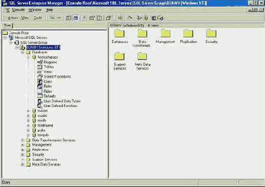The height and width of the screenshot is (187, 265).
Task: Select Tables node under the expanded database
Action: tap(49, 67)
